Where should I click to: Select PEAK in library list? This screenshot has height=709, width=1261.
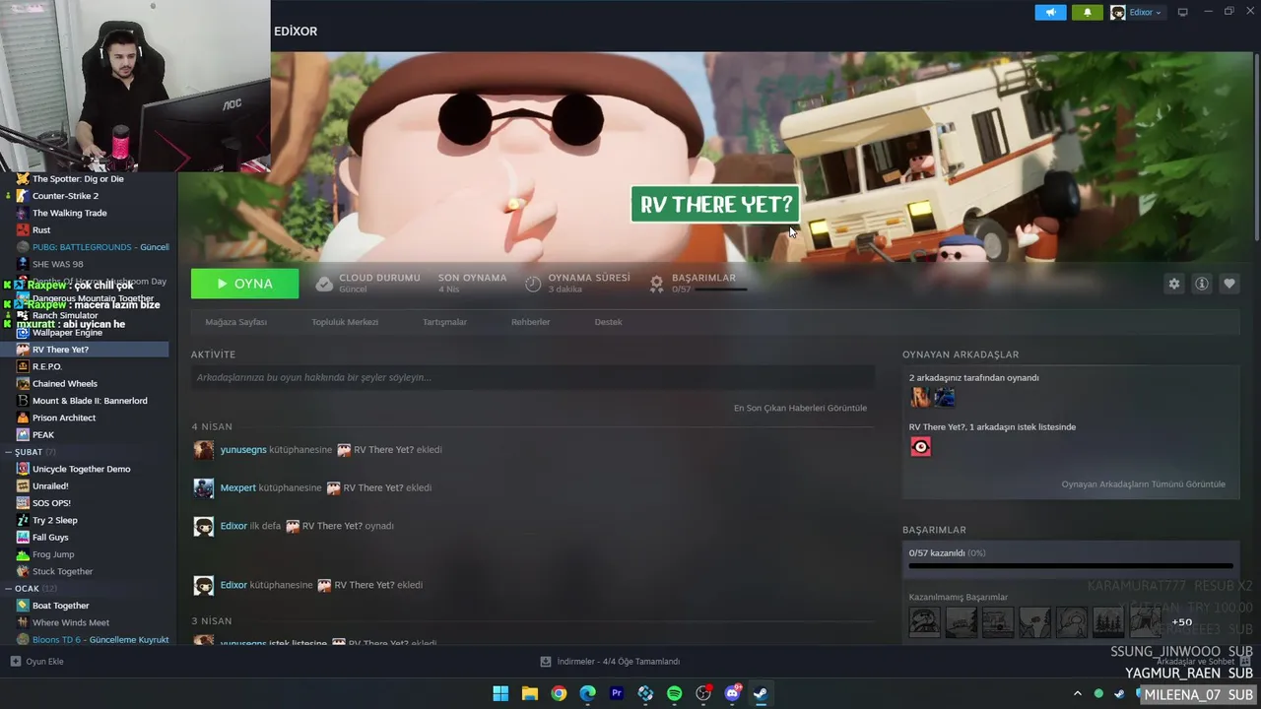(x=43, y=435)
